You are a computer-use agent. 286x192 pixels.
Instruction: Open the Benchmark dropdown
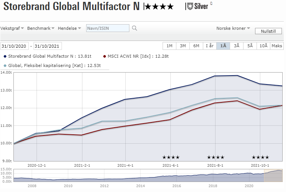[41, 28]
